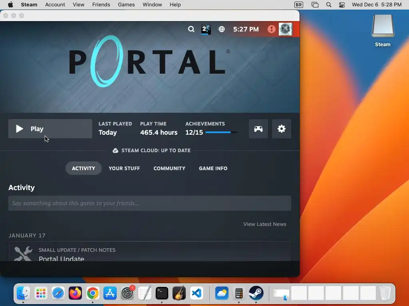Open Spotlight search in menu bar

[329, 5]
